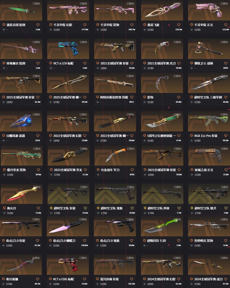This screenshot has height=288, width=230.
Task: Click yellow diamond tier icon beside 超时空卫队 狂徒
Action: 51,208
